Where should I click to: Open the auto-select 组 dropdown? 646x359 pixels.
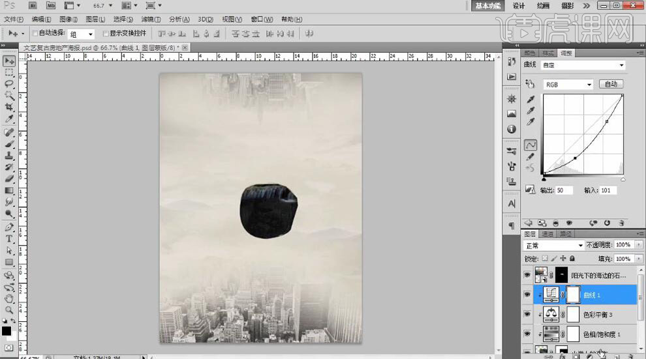tap(81, 34)
